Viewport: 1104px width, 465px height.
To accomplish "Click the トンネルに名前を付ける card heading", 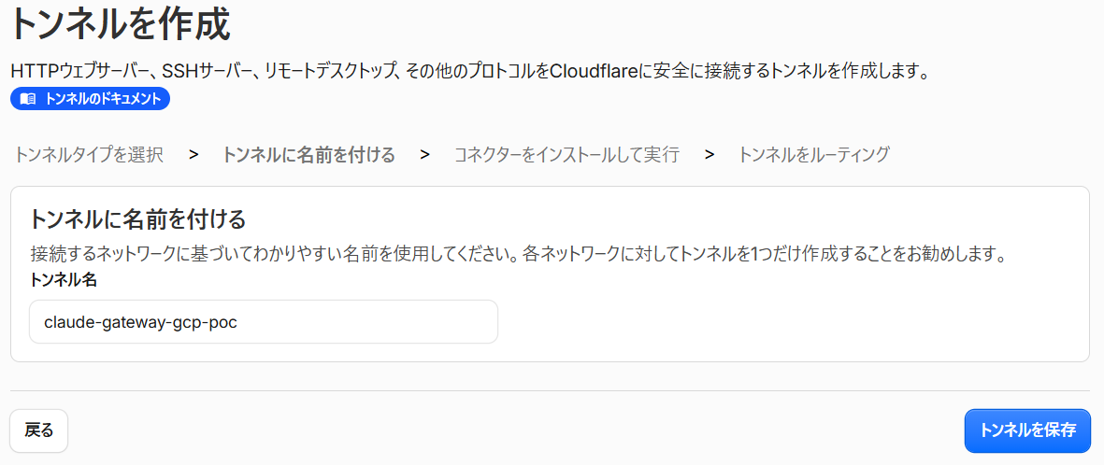I will 137,219.
